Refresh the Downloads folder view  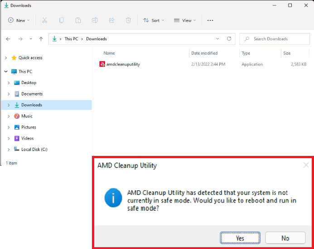tap(229, 39)
